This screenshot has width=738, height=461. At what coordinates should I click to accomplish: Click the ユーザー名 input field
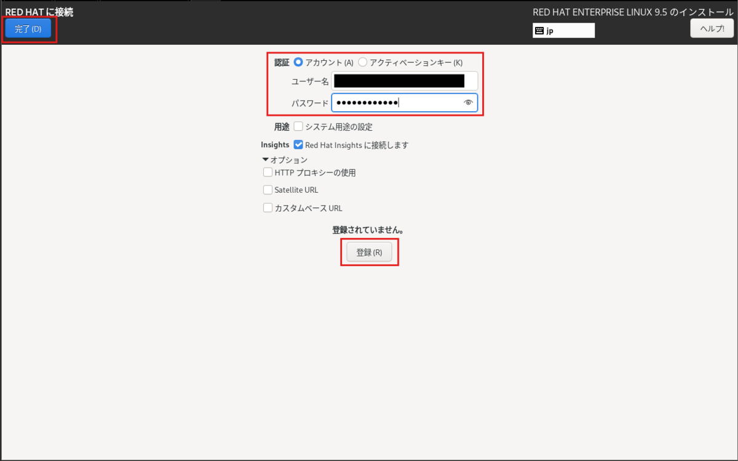(x=405, y=81)
